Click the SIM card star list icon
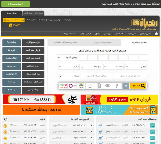 99,86
